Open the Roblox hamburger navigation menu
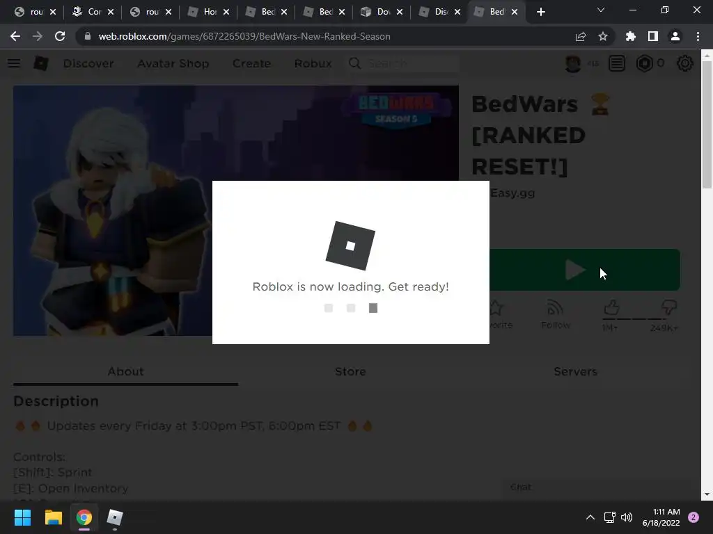This screenshot has height=534, width=713. click(14, 63)
